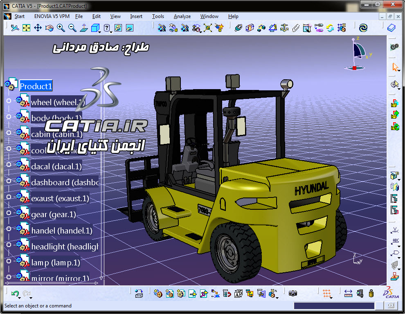Apply Angle Constraint tool
This screenshot has width=405, height=314.
coord(273,28)
